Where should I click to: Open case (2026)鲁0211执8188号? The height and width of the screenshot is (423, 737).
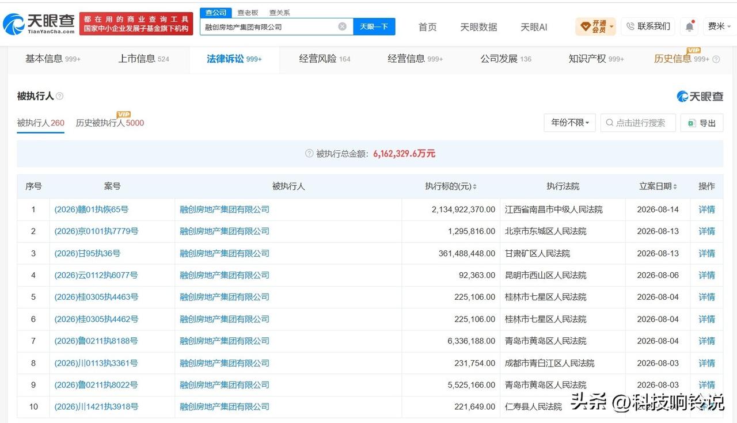[96, 341]
